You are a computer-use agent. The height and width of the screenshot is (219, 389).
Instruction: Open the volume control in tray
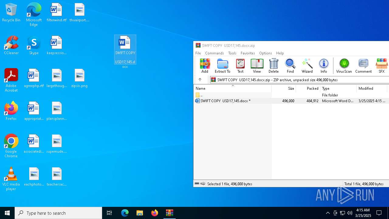pos(350,213)
